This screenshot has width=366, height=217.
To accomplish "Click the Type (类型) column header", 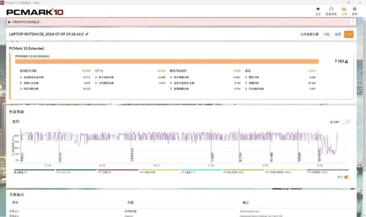I will click(x=130, y=203).
